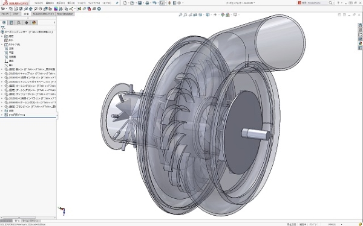Expand the ディフューザ component tree node
The image size is (363, 226).
tap(2, 94)
